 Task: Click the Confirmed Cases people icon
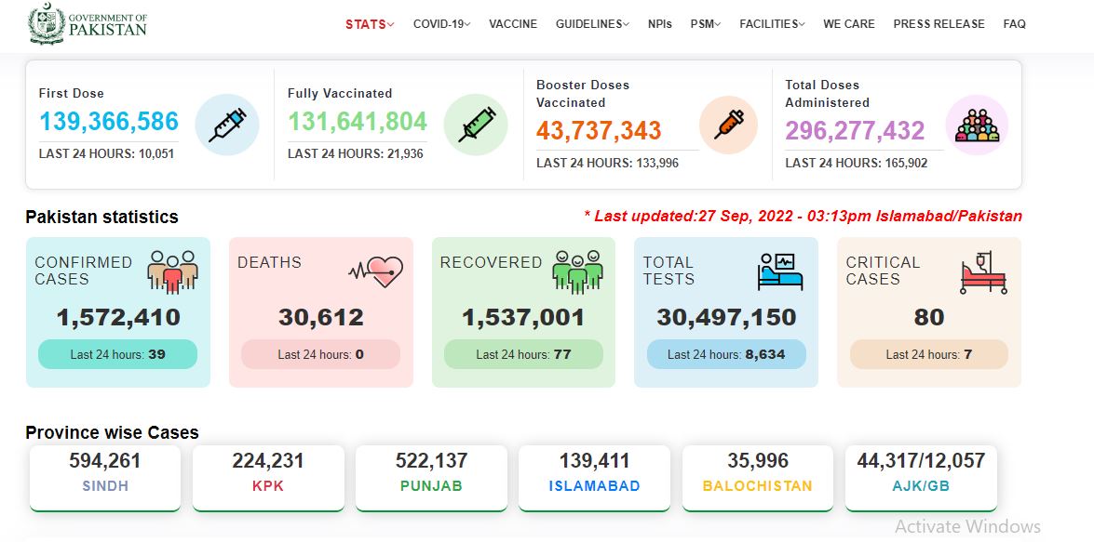[172, 271]
